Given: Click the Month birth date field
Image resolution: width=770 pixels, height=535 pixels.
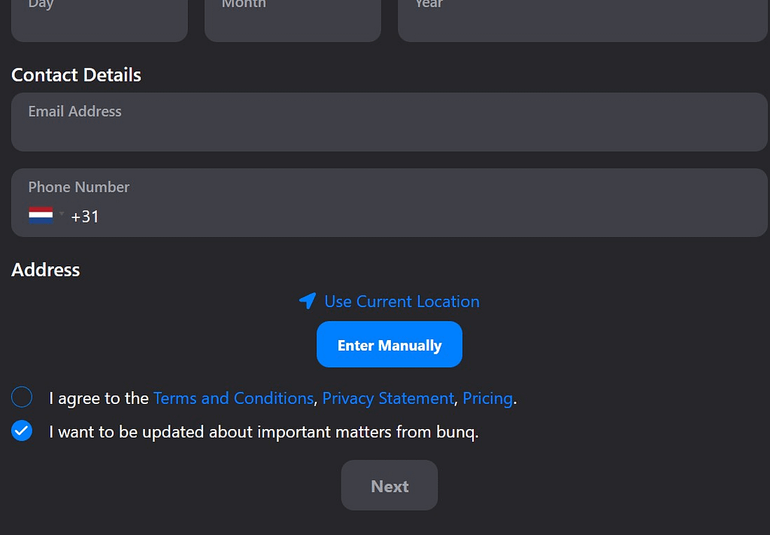Looking at the screenshot, I should pyautogui.click(x=293, y=19).
